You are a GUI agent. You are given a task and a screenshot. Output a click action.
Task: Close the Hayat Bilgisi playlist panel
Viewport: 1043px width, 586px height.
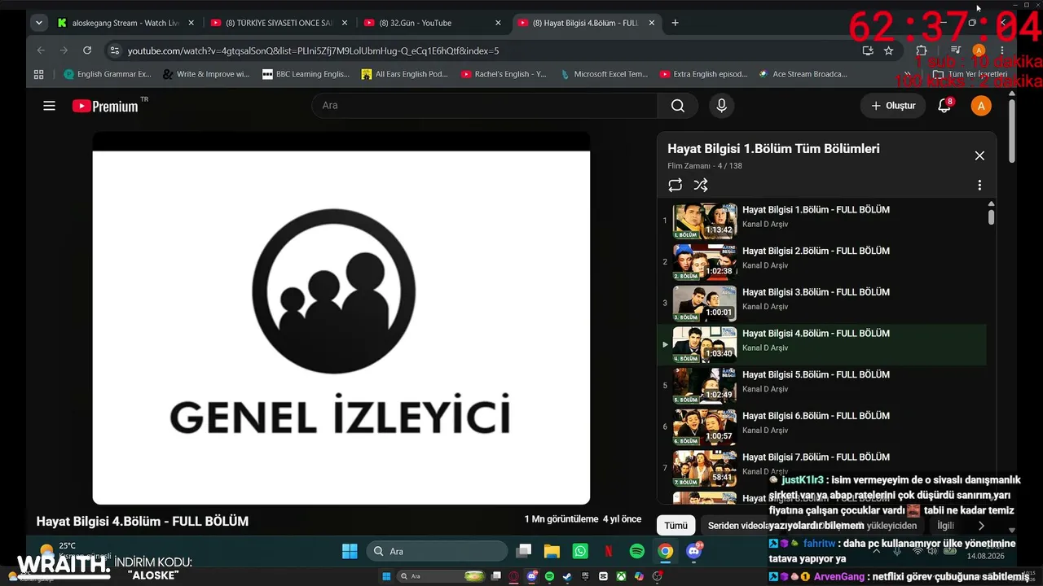(979, 155)
